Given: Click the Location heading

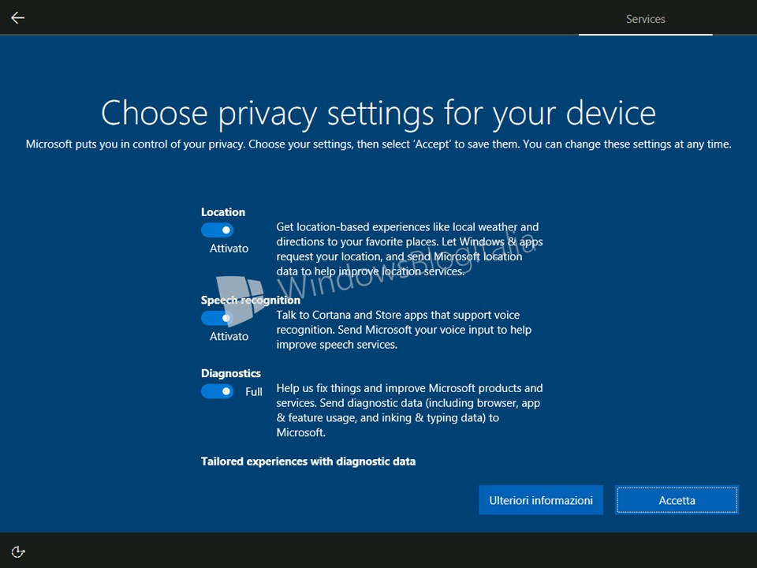Looking at the screenshot, I should pos(223,212).
